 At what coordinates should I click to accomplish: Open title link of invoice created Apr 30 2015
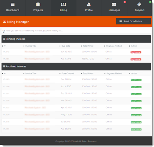pyautogui.click(x=35, y=108)
